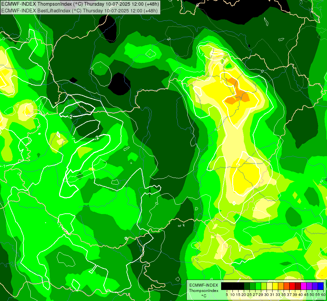Click the dark green legend swatch (20–25)
Viewport: 327px width, 301px height.
[247, 286]
